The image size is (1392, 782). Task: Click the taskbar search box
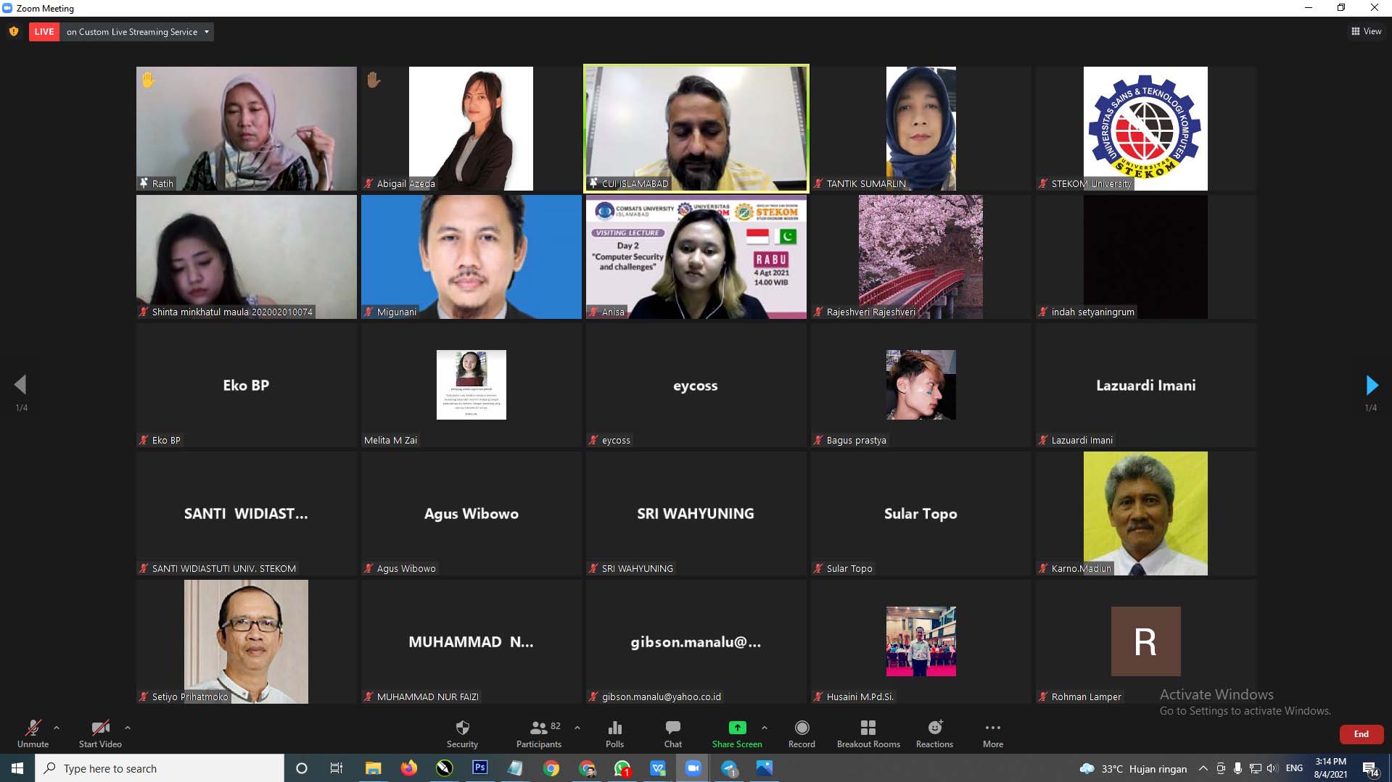click(x=160, y=768)
